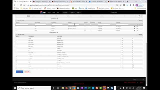
Task: Open the Users dropdown menu
Action: point(78,12)
